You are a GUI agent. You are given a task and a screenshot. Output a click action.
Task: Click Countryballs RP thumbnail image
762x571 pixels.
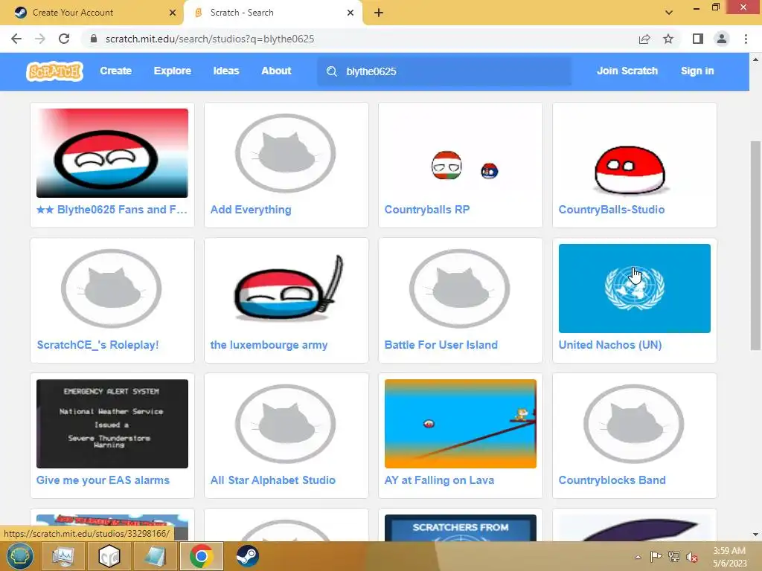460,153
